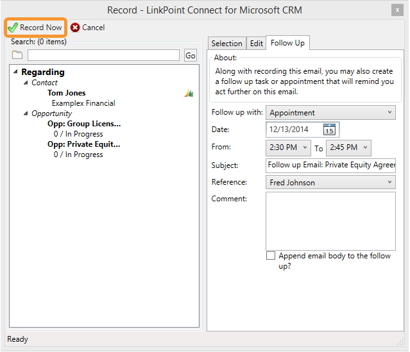This screenshot has height=352, width=410.
Task: Collapse the Opportunity tree group
Action: pos(26,113)
